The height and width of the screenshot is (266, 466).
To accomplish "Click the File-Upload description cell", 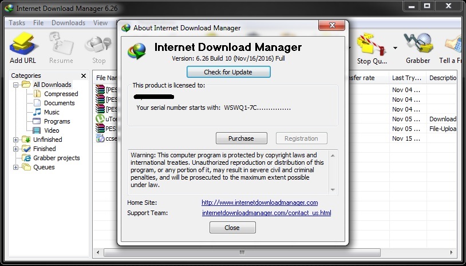I will [x=443, y=129].
